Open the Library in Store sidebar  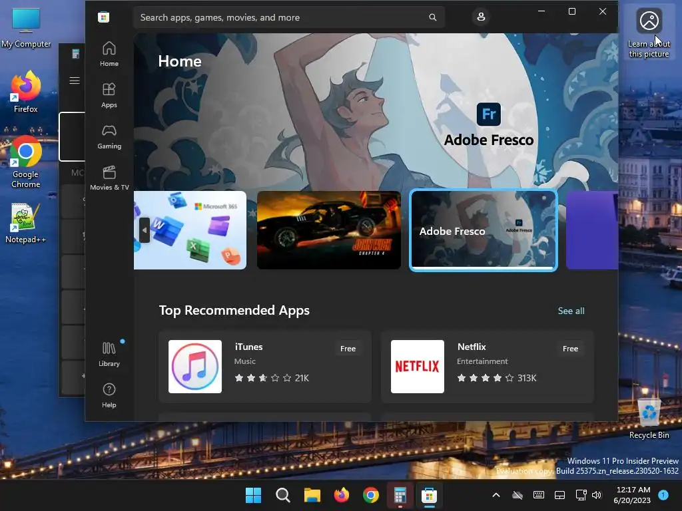[x=109, y=354]
